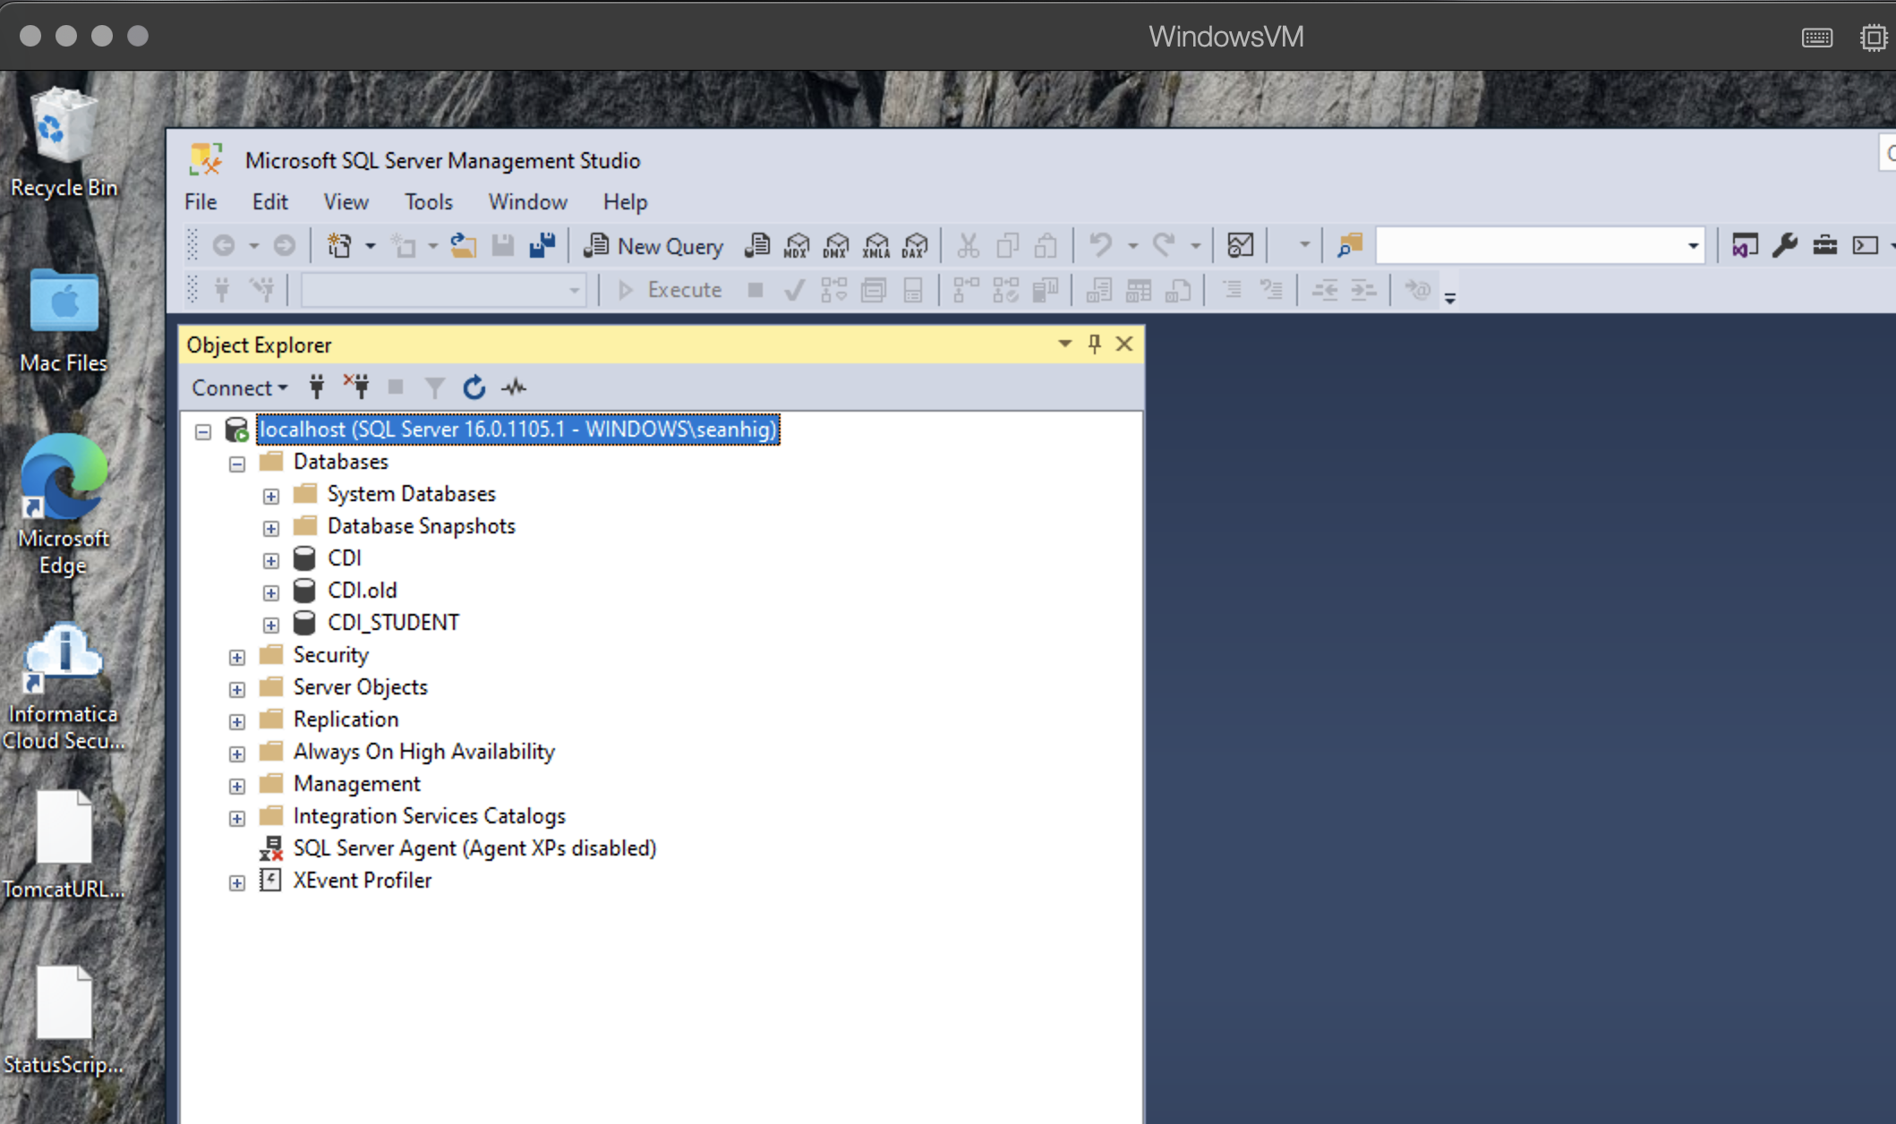The width and height of the screenshot is (1896, 1124).
Task: Close the Object Explorer panel
Action: click(1124, 344)
